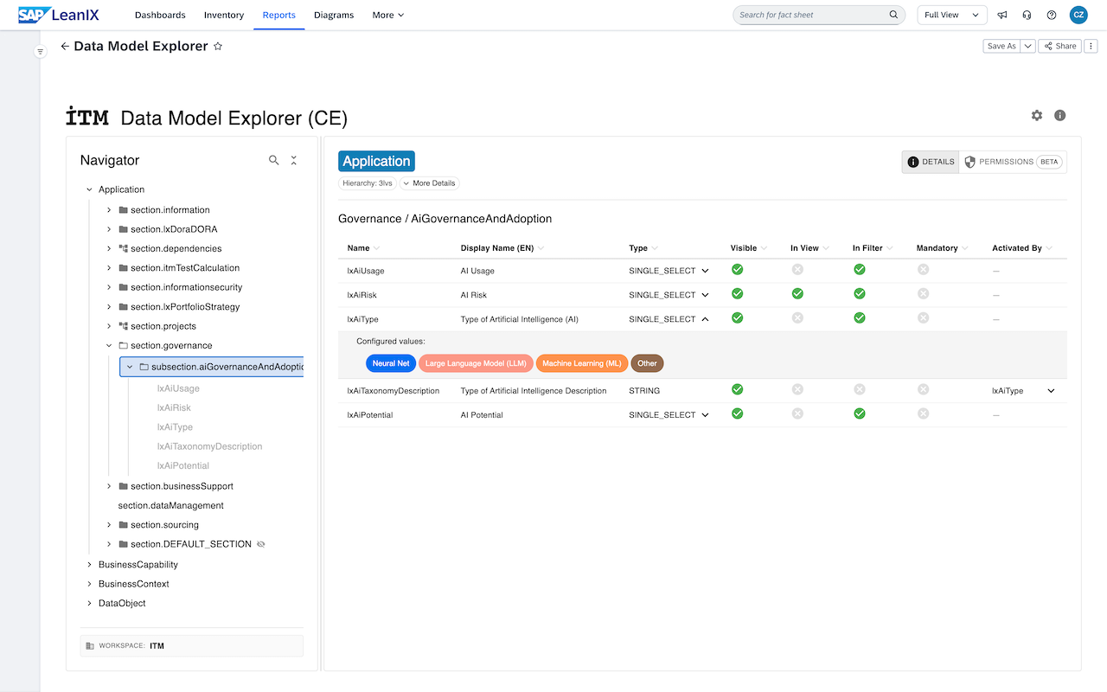Select lxAiPotential in the Navigator tree
Image resolution: width=1107 pixels, height=692 pixels.
[x=182, y=465]
